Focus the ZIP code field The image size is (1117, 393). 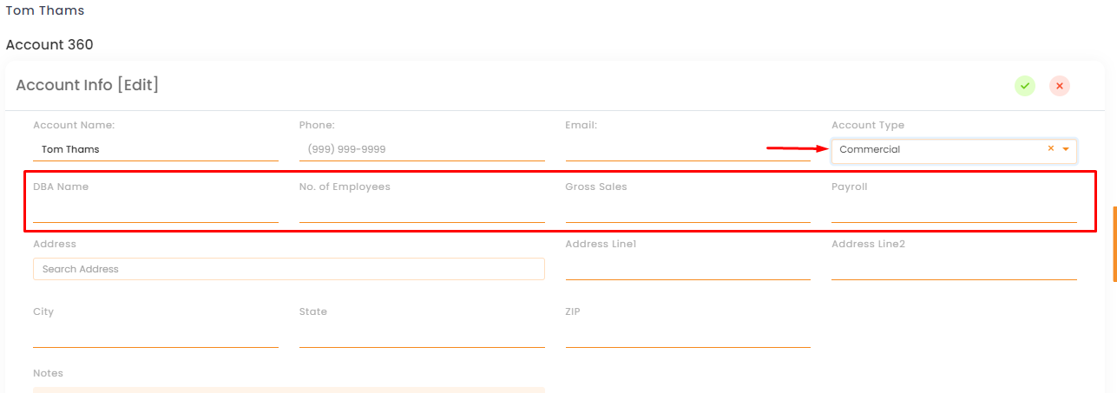pos(687,337)
